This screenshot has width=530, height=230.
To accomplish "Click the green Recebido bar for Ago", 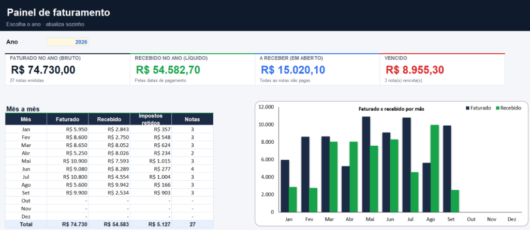I will [435, 168].
